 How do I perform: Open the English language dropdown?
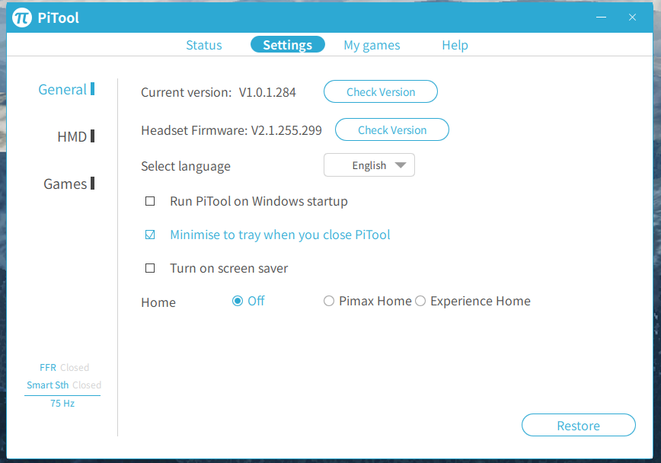[369, 165]
